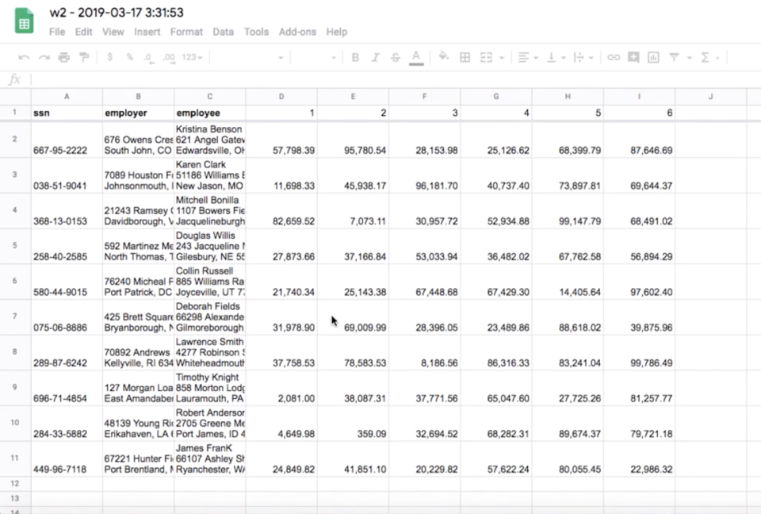Open the File menu
The width and height of the screenshot is (761, 514).
57,32
